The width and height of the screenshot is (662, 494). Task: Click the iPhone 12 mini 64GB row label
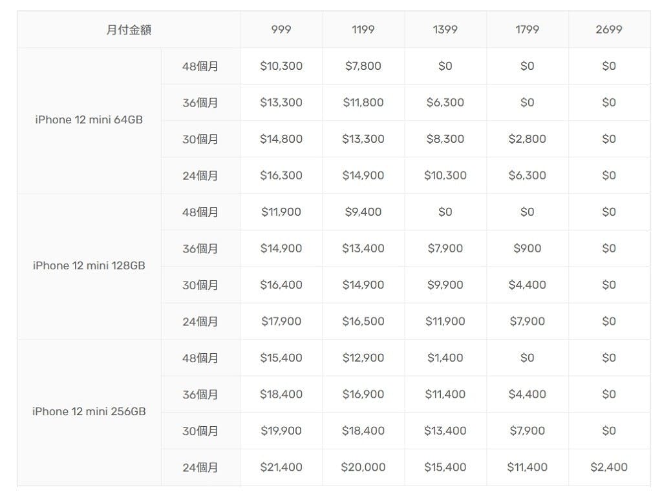[x=89, y=120]
